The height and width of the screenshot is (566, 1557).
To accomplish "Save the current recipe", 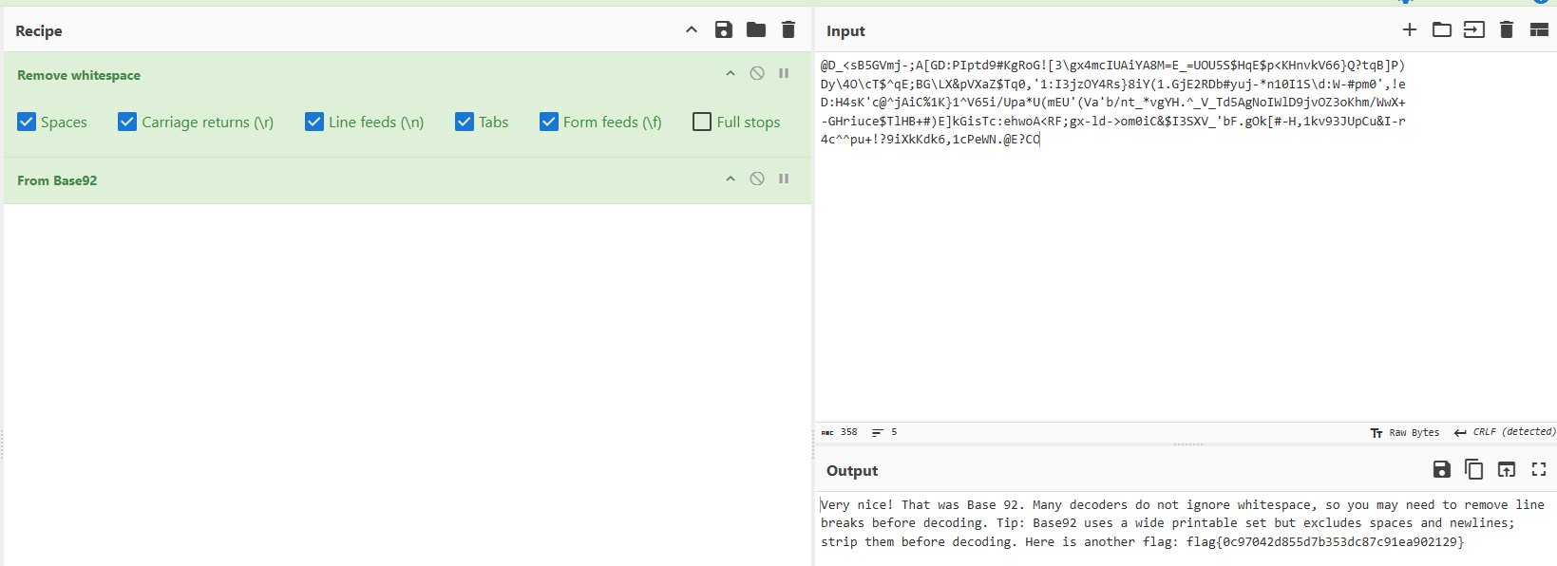I will pyautogui.click(x=724, y=29).
